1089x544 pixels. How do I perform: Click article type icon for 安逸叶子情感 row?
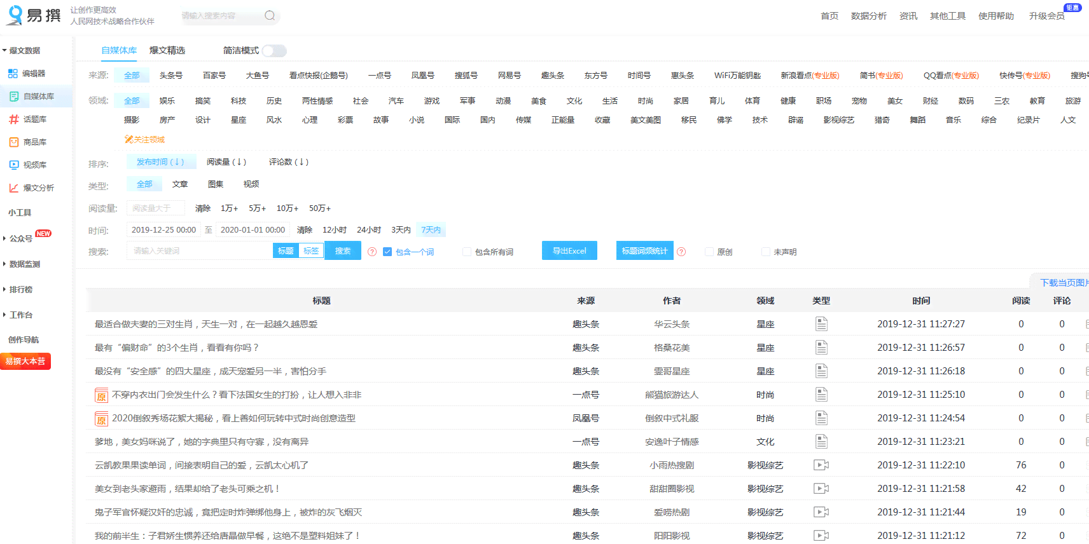(x=821, y=442)
